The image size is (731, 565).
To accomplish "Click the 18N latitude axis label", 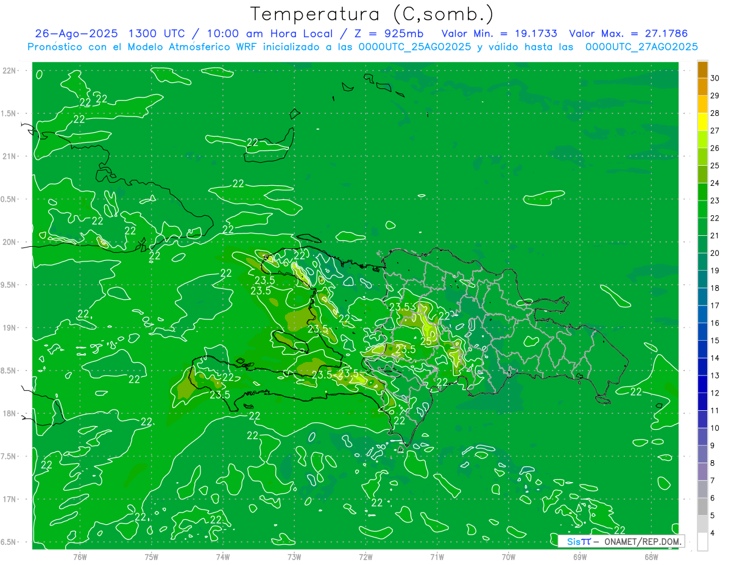I will 9,413.
